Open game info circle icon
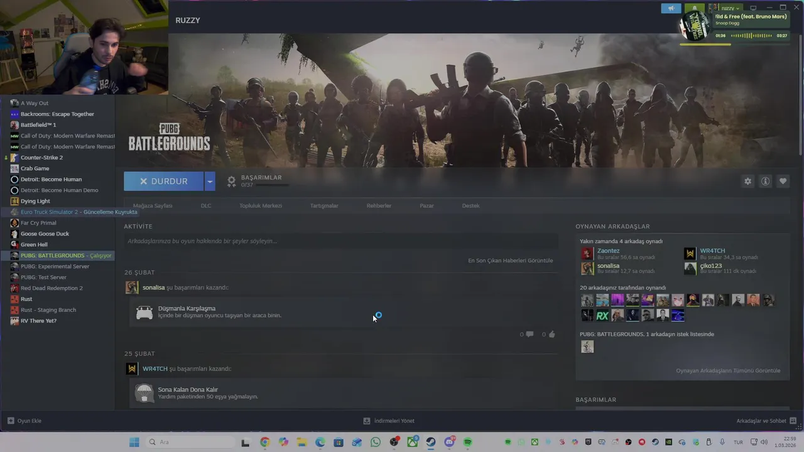Viewport: 804px width, 452px height. coord(765,181)
